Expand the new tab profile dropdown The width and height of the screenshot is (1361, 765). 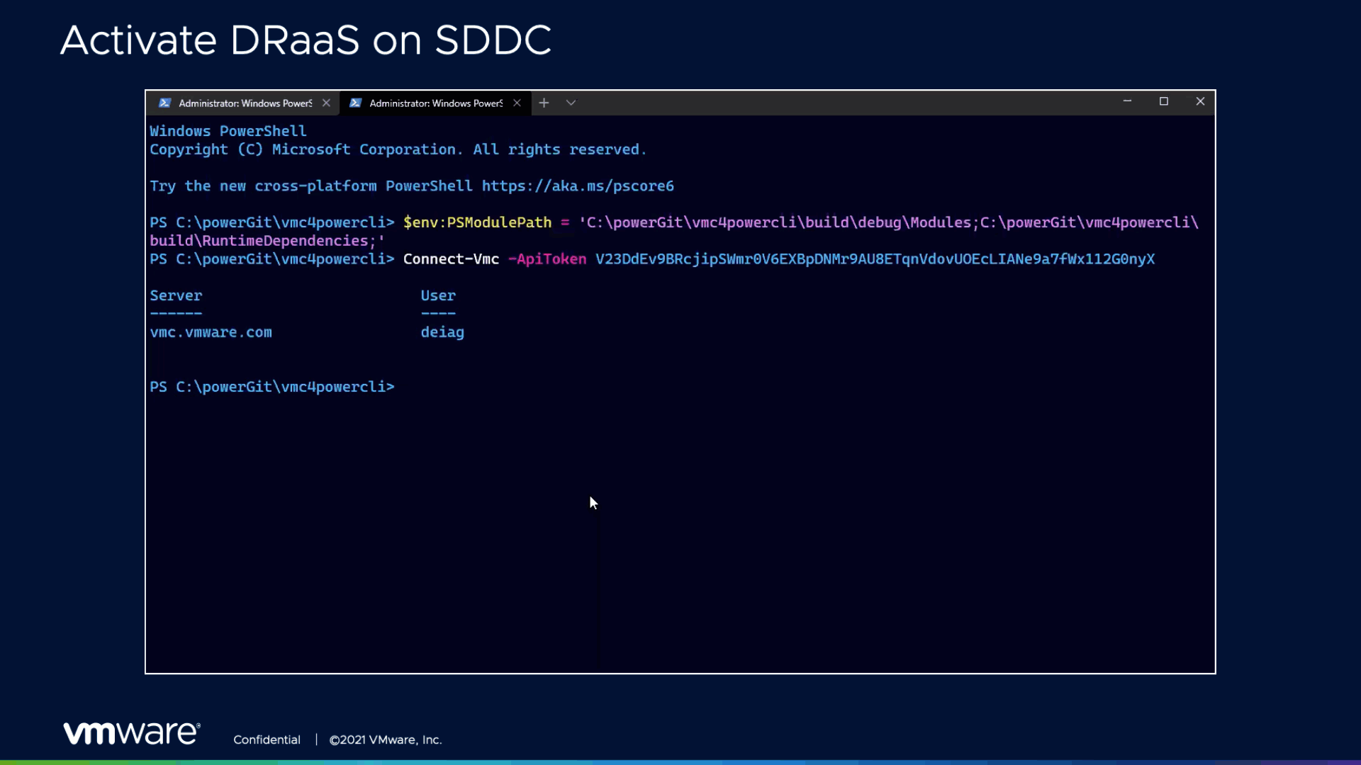(x=571, y=103)
